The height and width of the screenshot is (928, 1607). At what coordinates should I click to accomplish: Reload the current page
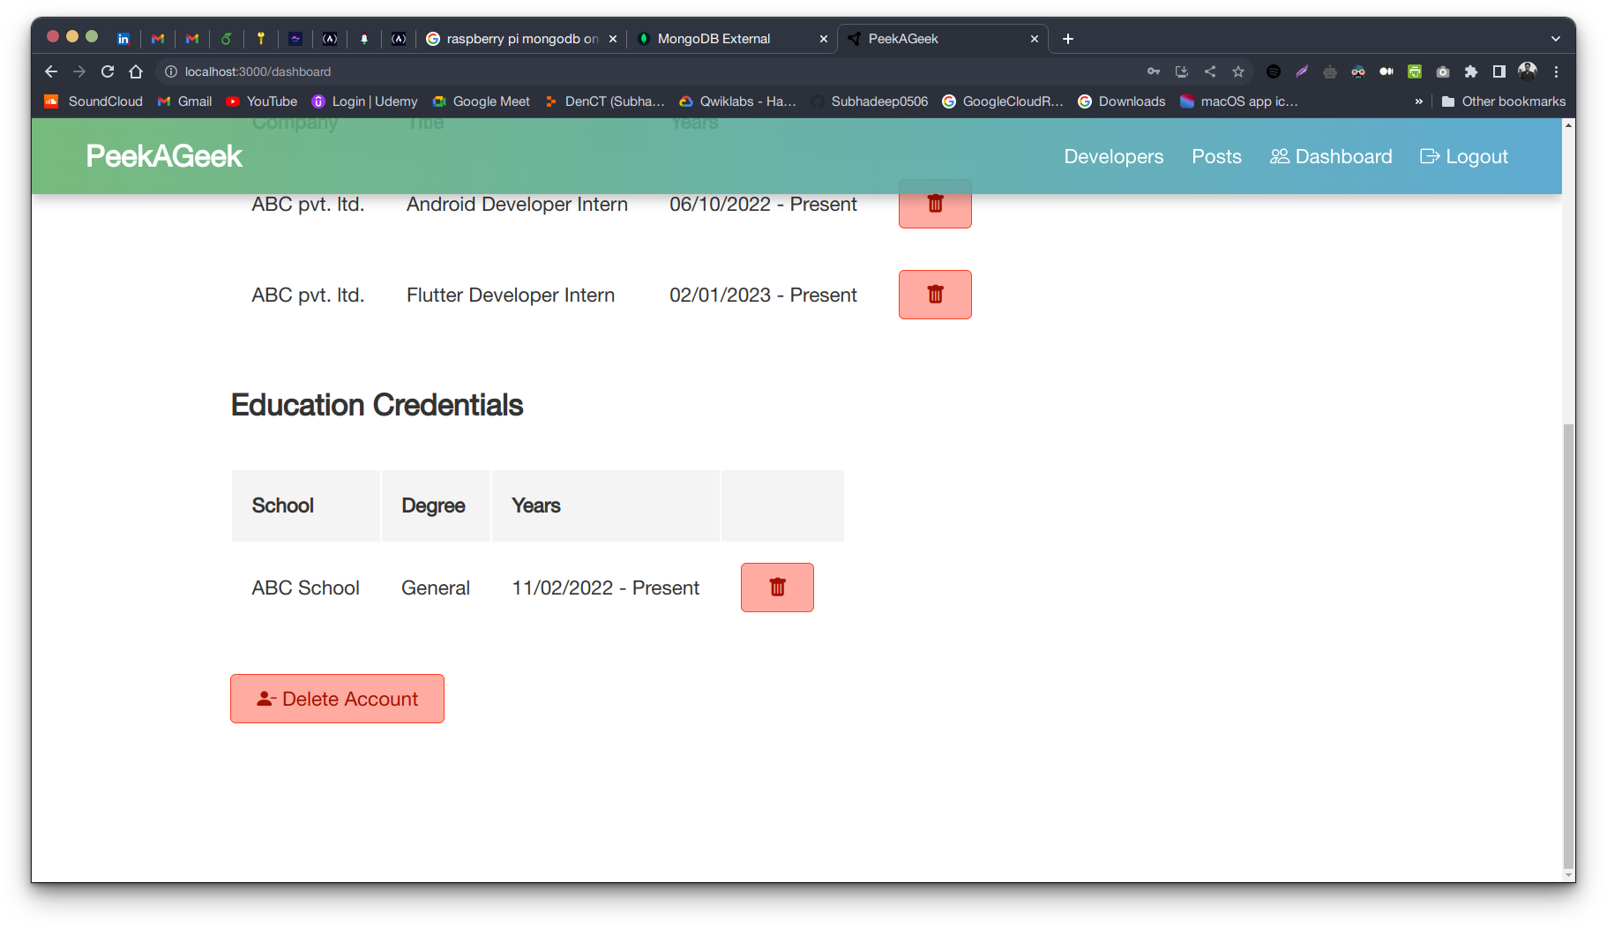pyautogui.click(x=108, y=71)
